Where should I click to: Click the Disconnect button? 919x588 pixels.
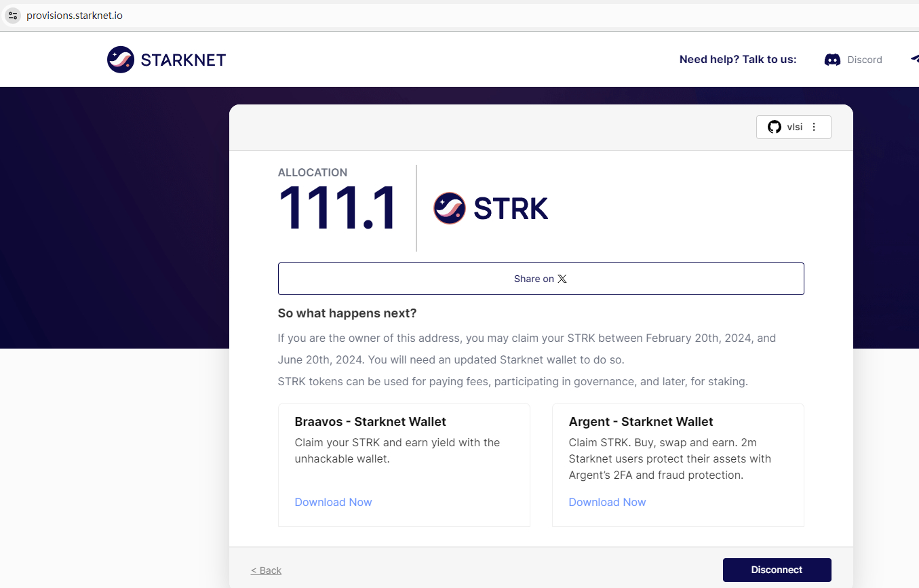pos(777,570)
